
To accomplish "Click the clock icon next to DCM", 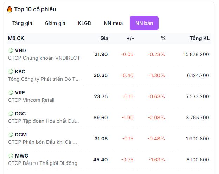I will [x=11, y=135].
